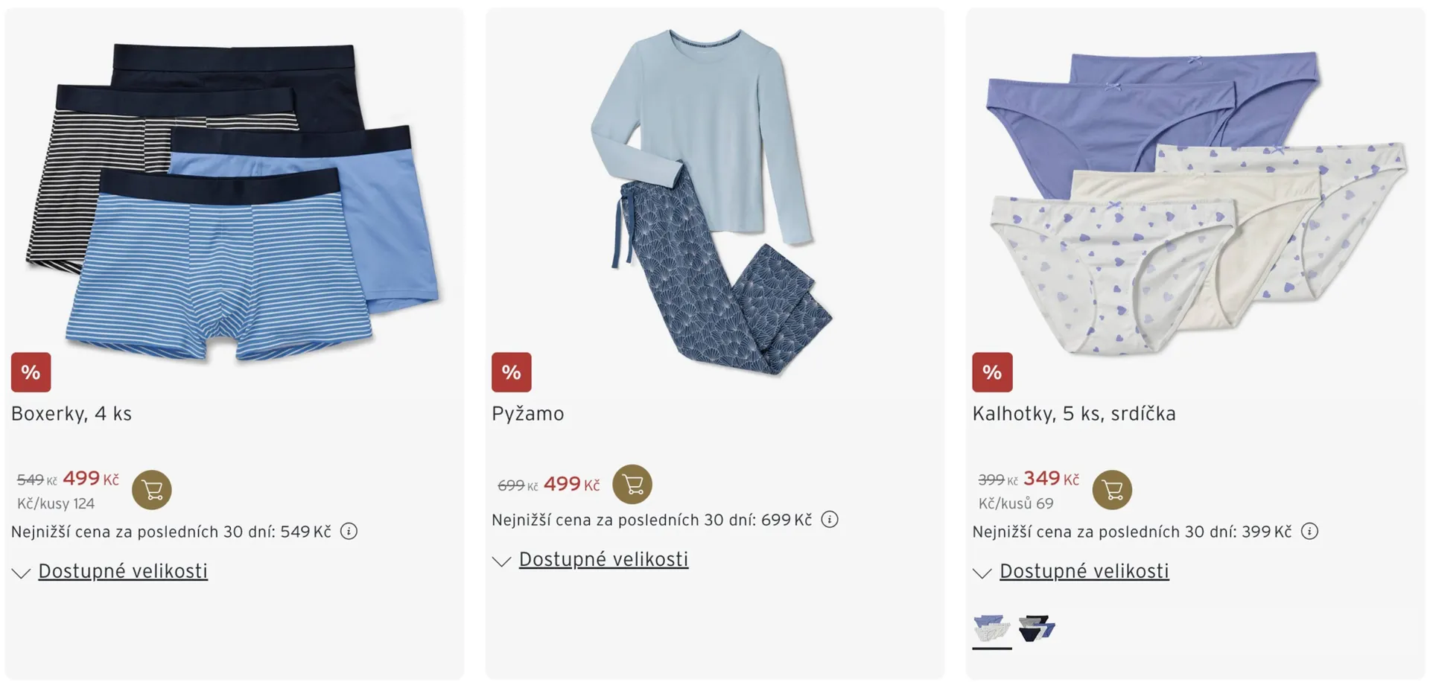Open the Boxerky, 4 ks product title
Image resolution: width=1430 pixels, height=685 pixels.
pos(71,414)
